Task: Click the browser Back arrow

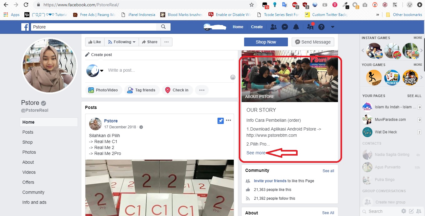Action: (x=6, y=5)
